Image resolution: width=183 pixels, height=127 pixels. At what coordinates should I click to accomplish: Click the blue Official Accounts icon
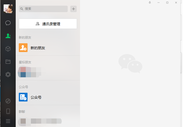click(x=23, y=97)
